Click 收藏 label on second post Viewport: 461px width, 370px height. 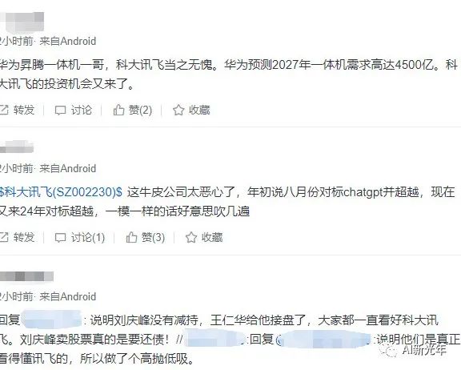click(212, 237)
